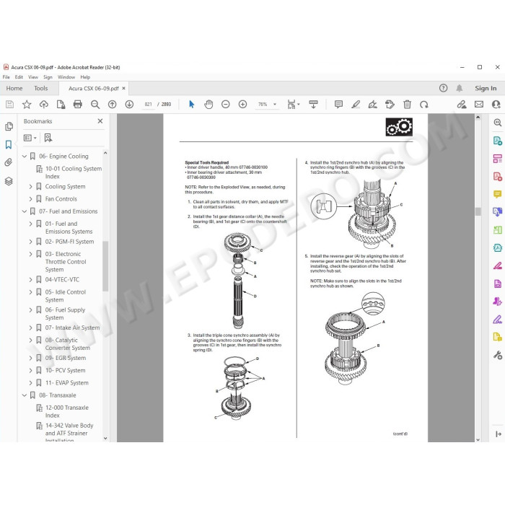Open the Help menu
The image size is (505, 505).
[85, 77]
